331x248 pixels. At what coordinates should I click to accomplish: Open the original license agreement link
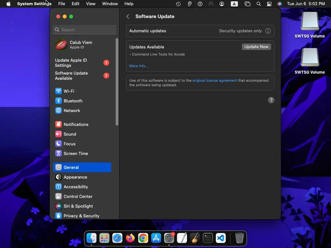coord(215,80)
